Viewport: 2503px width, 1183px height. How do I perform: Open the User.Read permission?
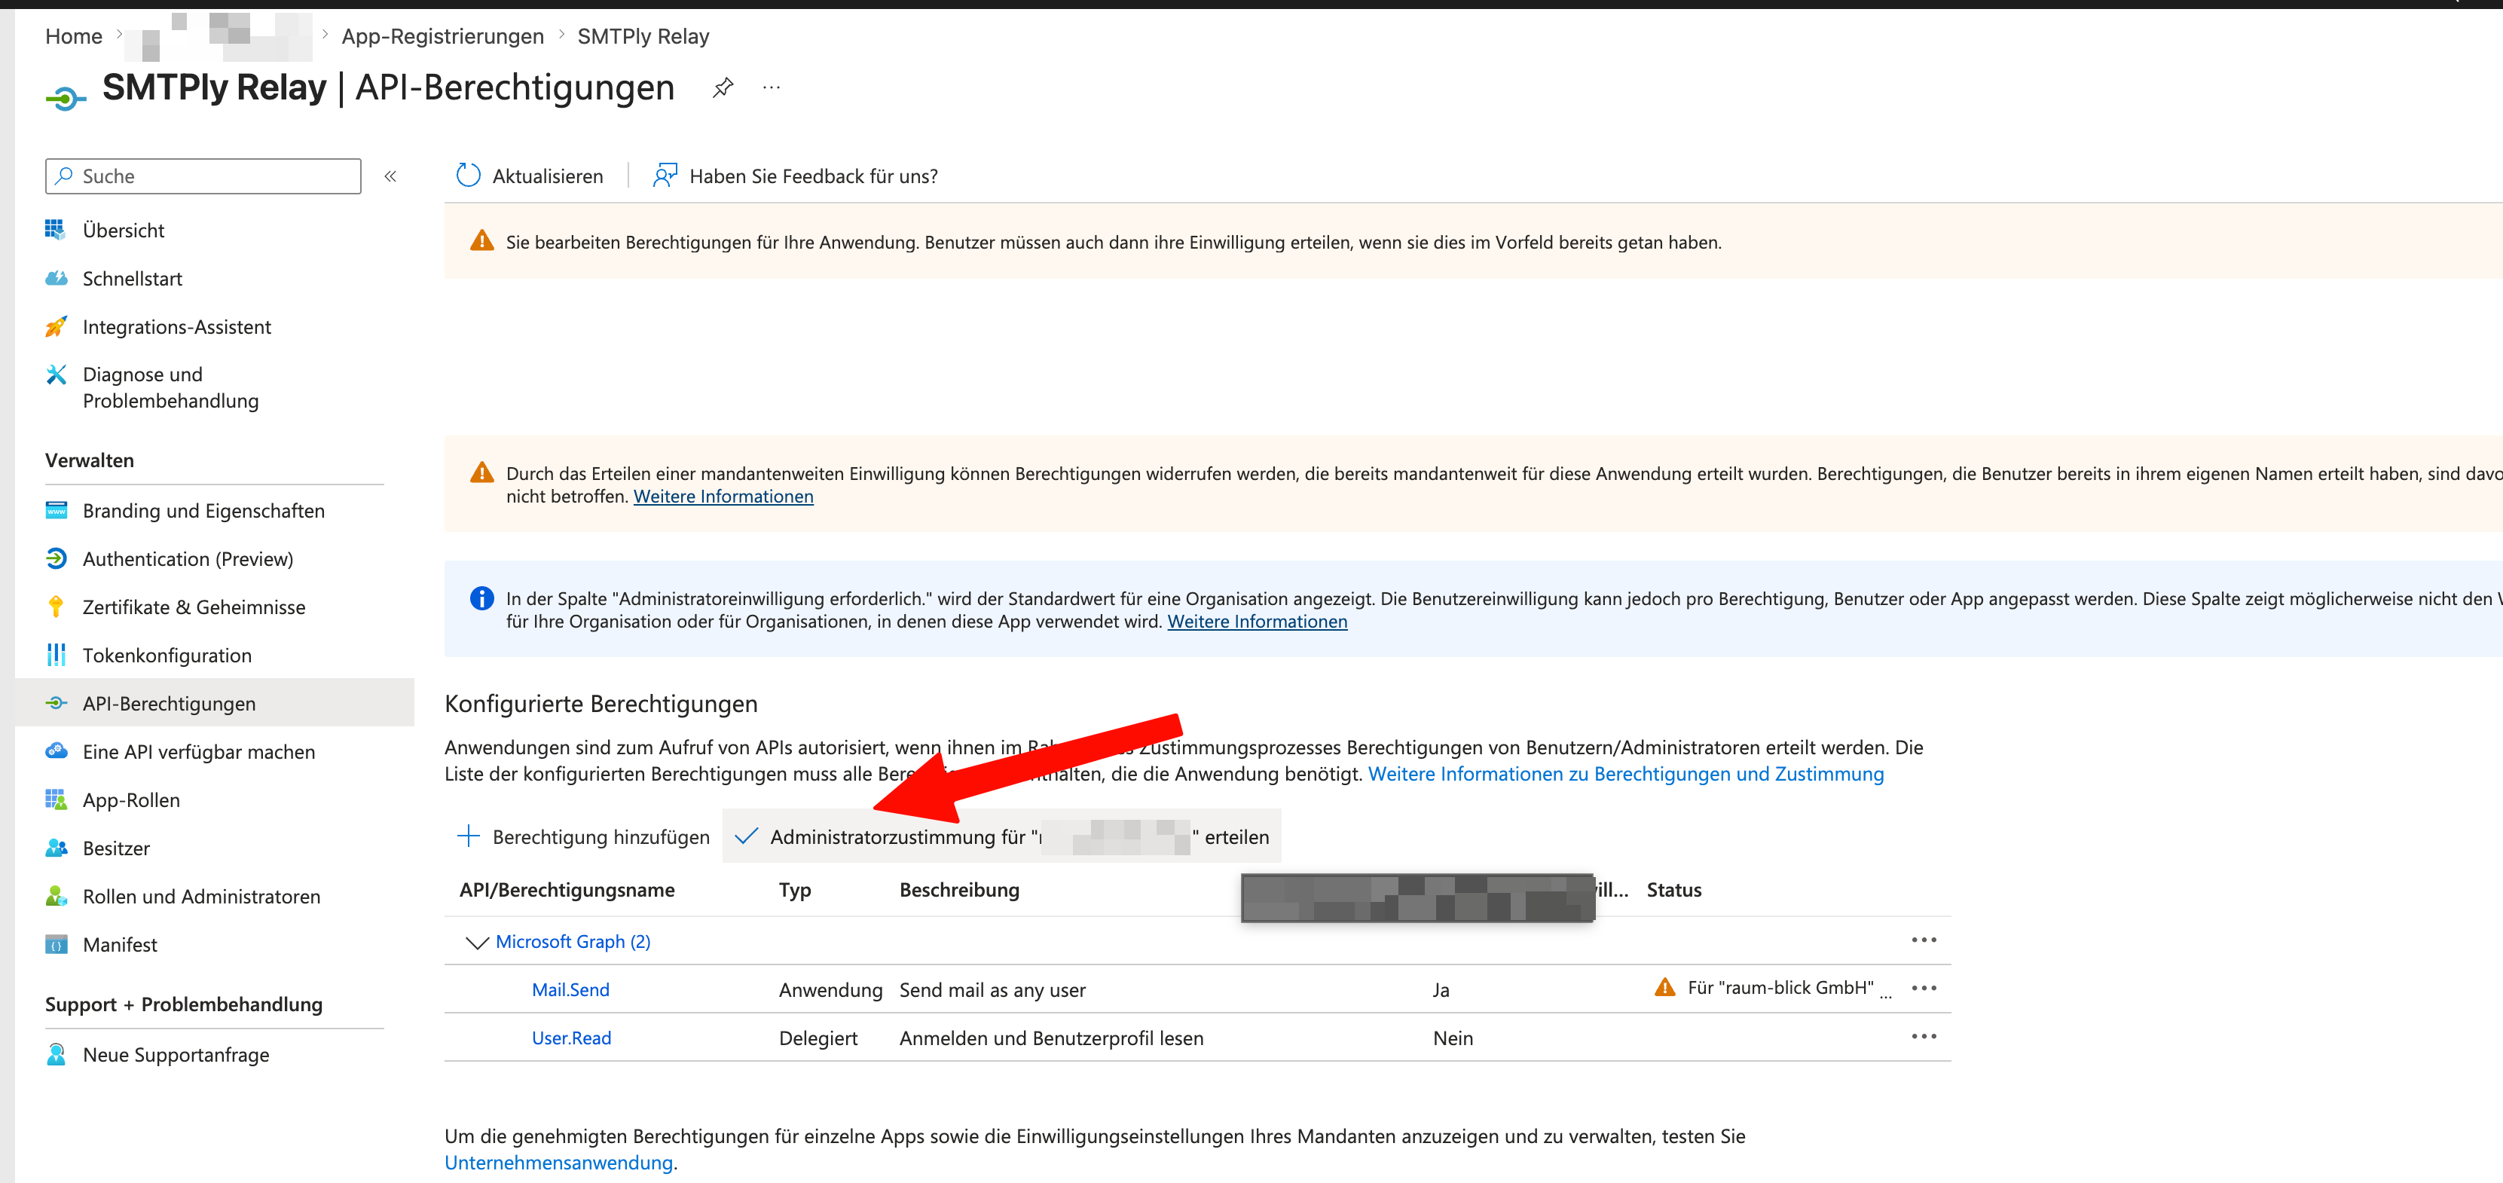[x=571, y=1038]
